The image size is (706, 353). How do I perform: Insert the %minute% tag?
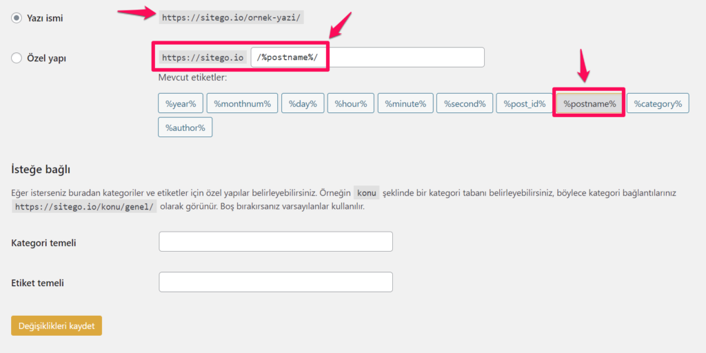click(x=405, y=104)
